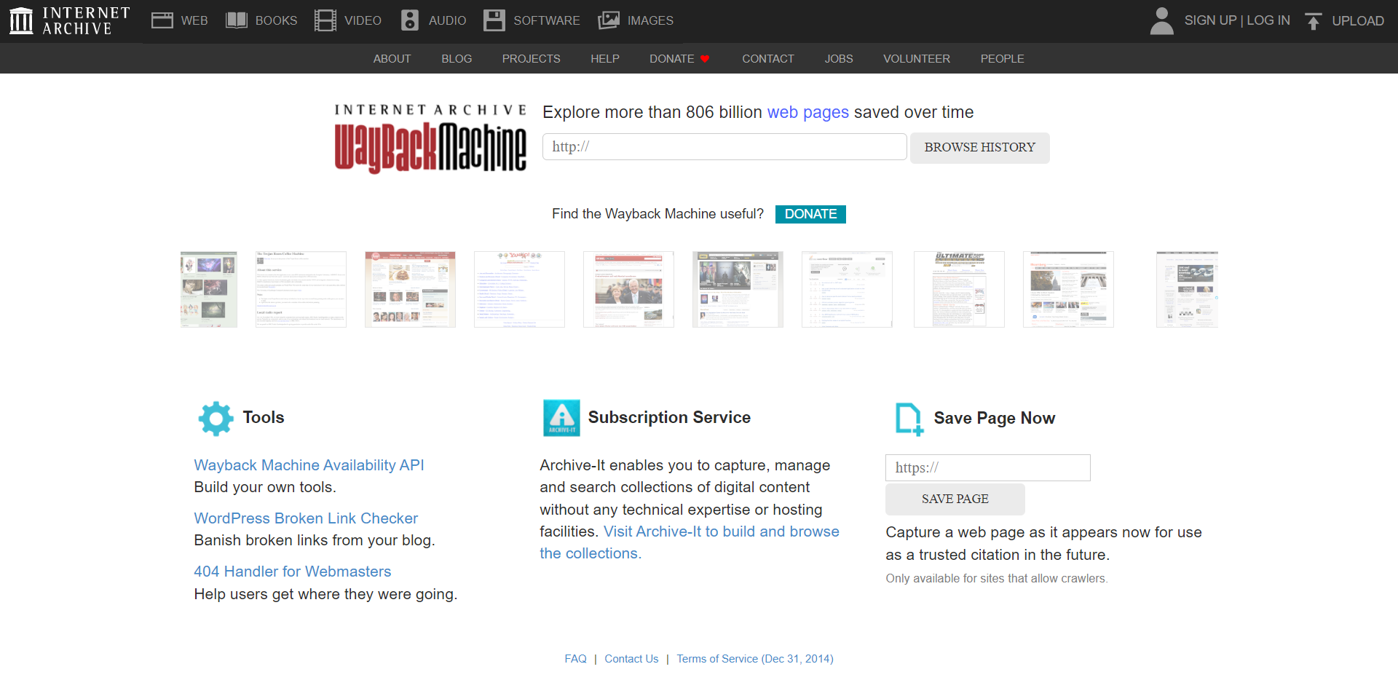Open the sixth dark-header site thumbnail
1398x680 pixels.
pos(738,289)
